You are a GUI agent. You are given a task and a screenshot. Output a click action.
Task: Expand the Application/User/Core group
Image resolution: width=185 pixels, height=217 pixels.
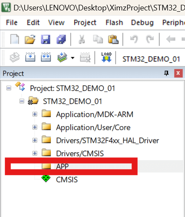click(x=35, y=127)
